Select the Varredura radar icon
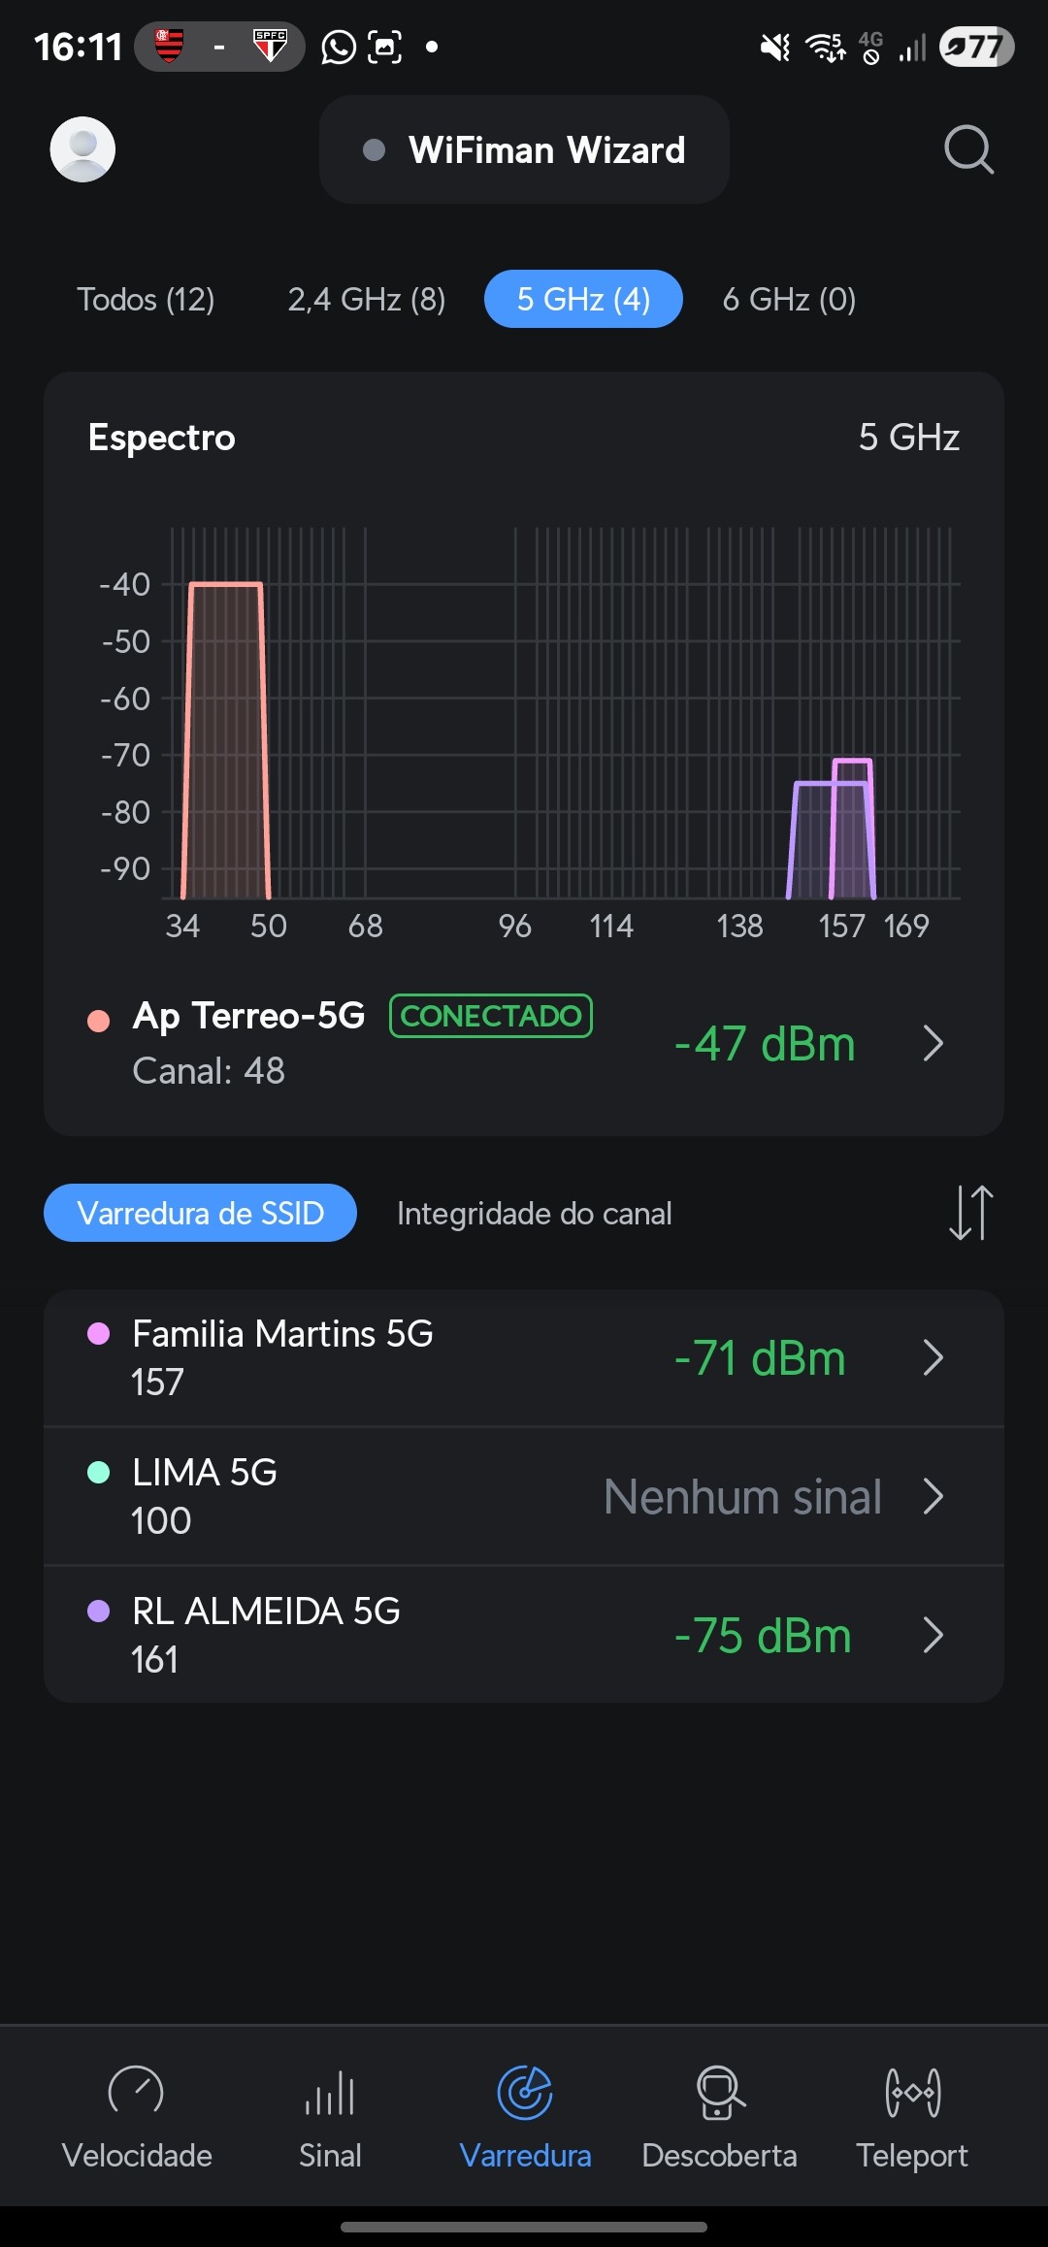Image resolution: width=1048 pixels, height=2247 pixels. [525, 2093]
